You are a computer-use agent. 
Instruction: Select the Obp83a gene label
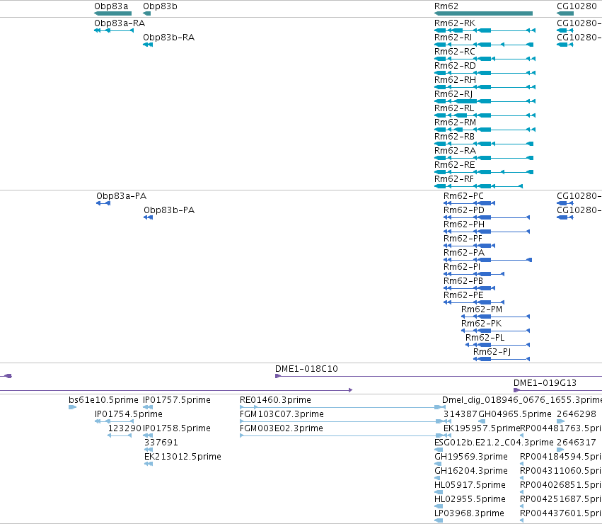tap(111, 6)
